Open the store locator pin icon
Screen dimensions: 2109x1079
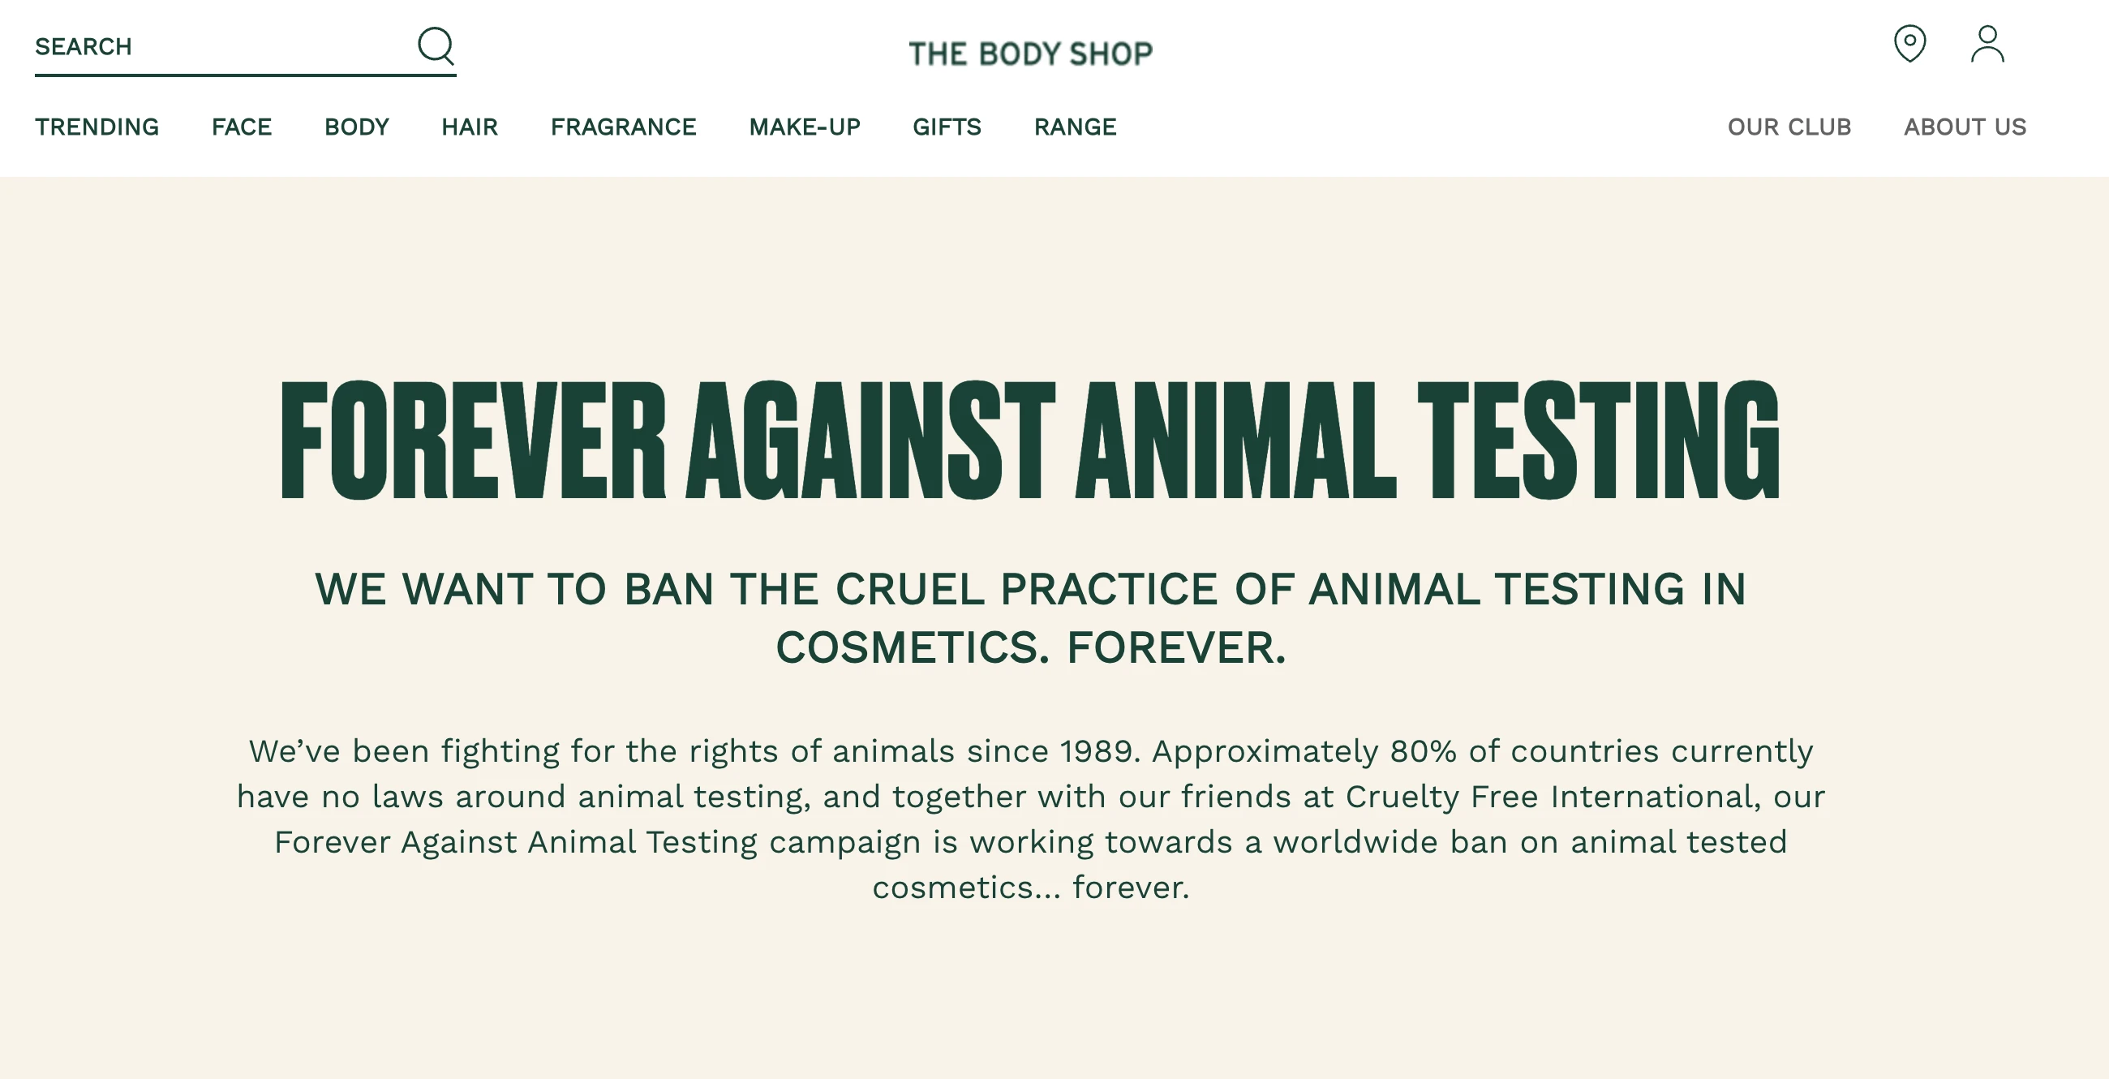[x=1909, y=43]
